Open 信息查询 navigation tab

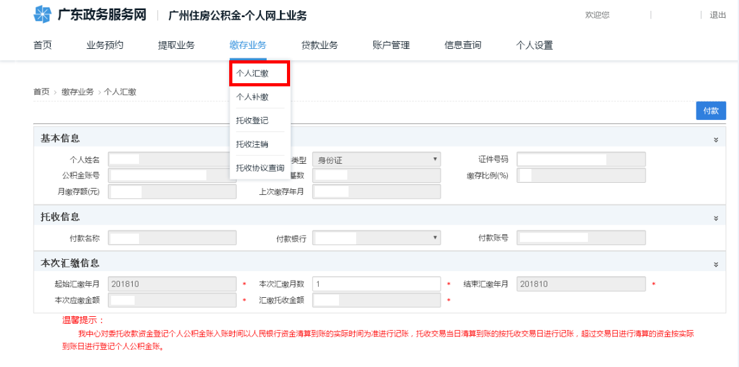click(463, 45)
